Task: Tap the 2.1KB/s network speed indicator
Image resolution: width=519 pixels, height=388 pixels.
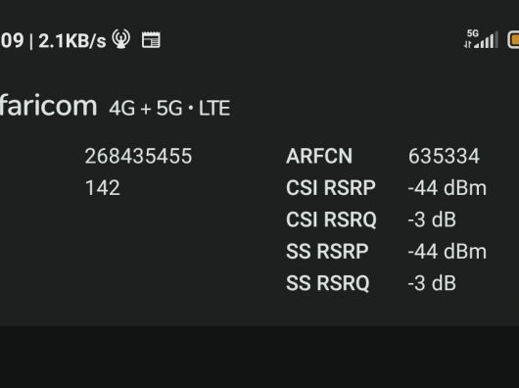Action: (x=72, y=41)
